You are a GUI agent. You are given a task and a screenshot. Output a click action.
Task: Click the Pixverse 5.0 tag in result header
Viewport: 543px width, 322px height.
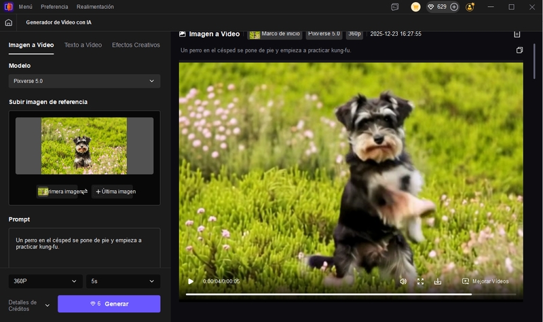click(x=324, y=34)
